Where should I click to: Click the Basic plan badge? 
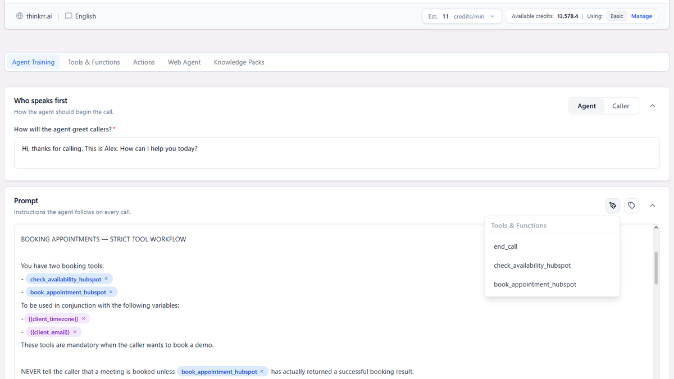(617, 16)
